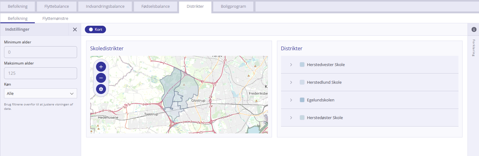Expand the Egelundskolen row
Screen dimensions: 479x156
[x=291, y=100]
